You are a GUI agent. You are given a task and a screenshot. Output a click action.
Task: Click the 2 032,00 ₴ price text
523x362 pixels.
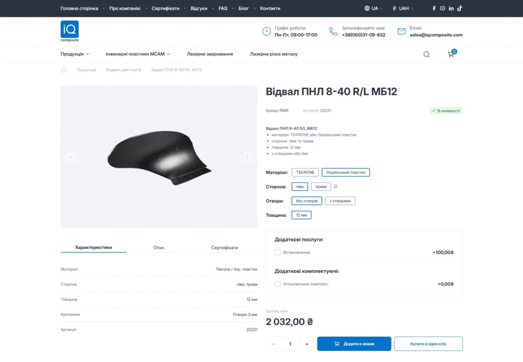coord(289,322)
